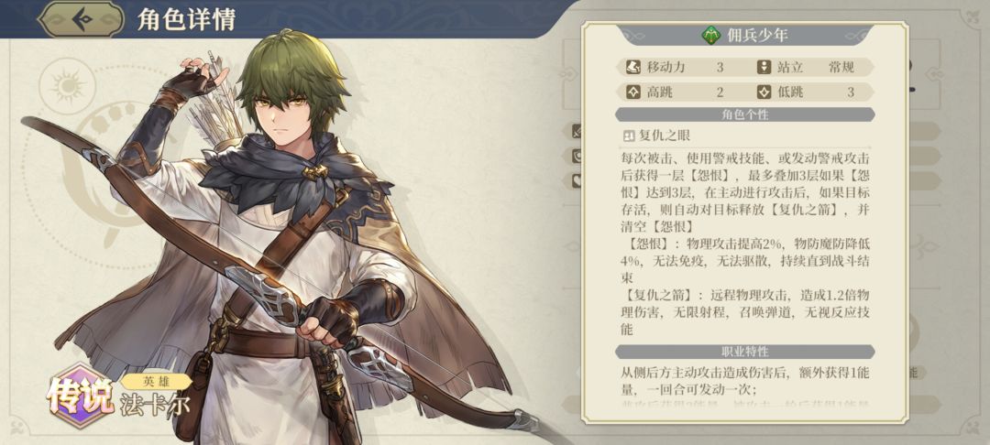Select the 低跳 diamond icon
This screenshot has height=445, width=990.
pyautogui.click(x=764, y=92)
